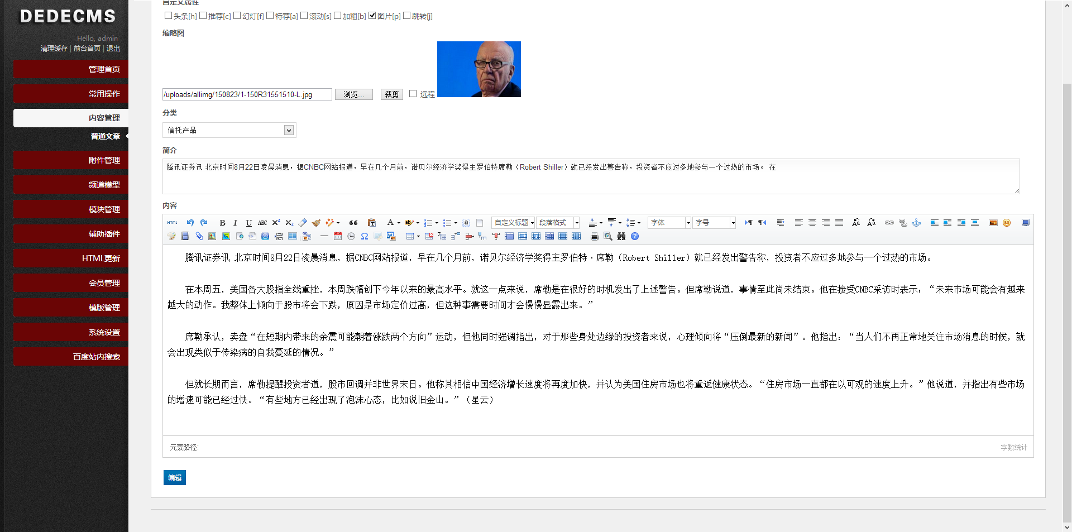Viewport: 1072px width, 532px height.
Task: Open the 段落格式 paragraph format dropdown
Action: coord(558,223)
